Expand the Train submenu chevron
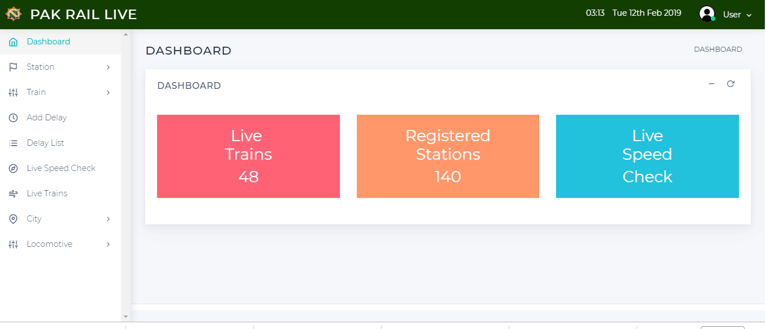 pyautogui.click(x=108, y=93)
